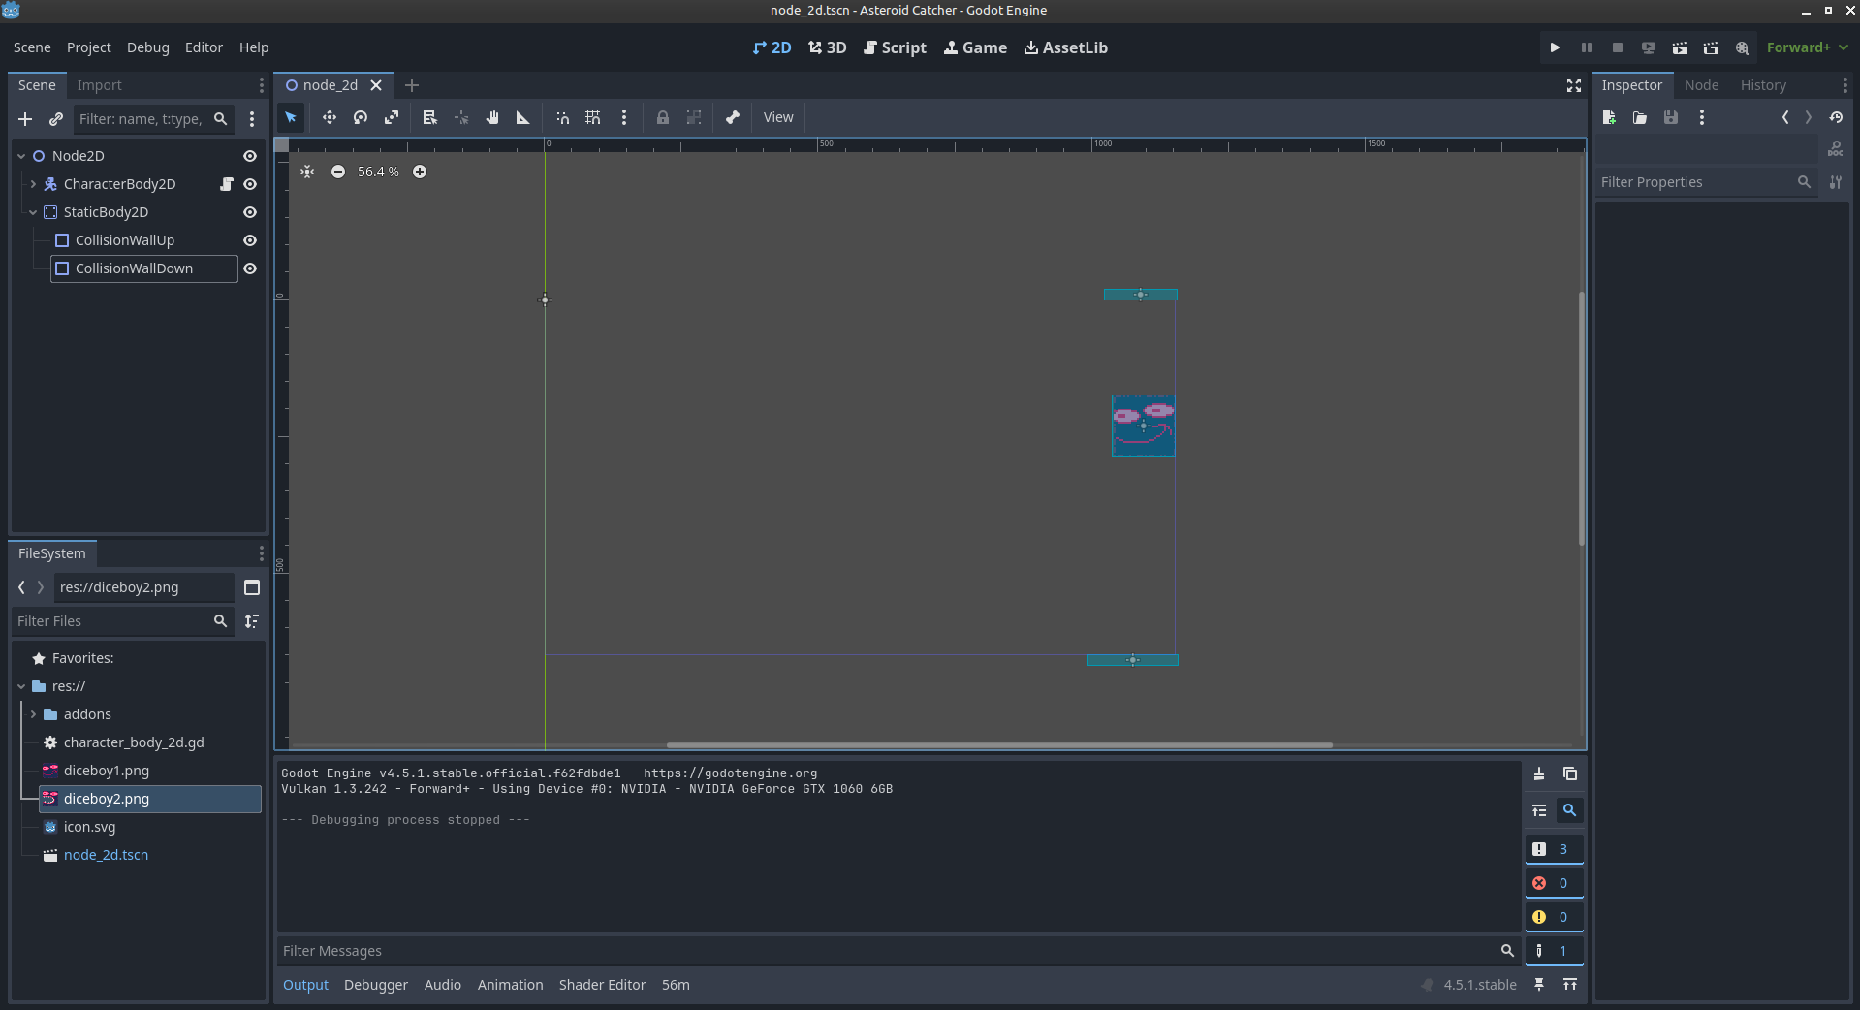Open the Project menu
This screenshot has width=1860, height=1010.
(88, 47)
